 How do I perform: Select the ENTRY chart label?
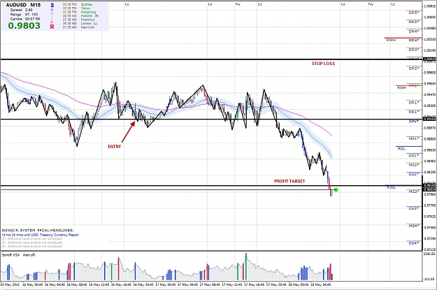[115, 147]
